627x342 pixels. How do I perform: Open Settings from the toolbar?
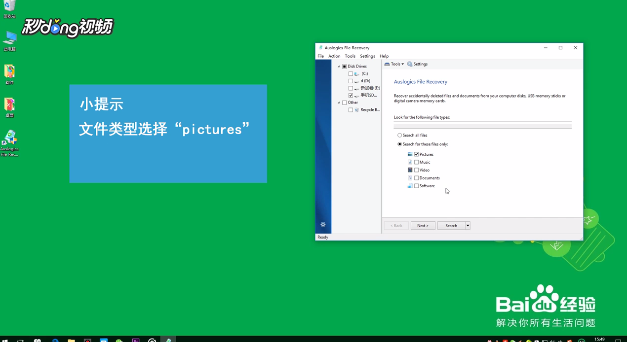[417, 64]
